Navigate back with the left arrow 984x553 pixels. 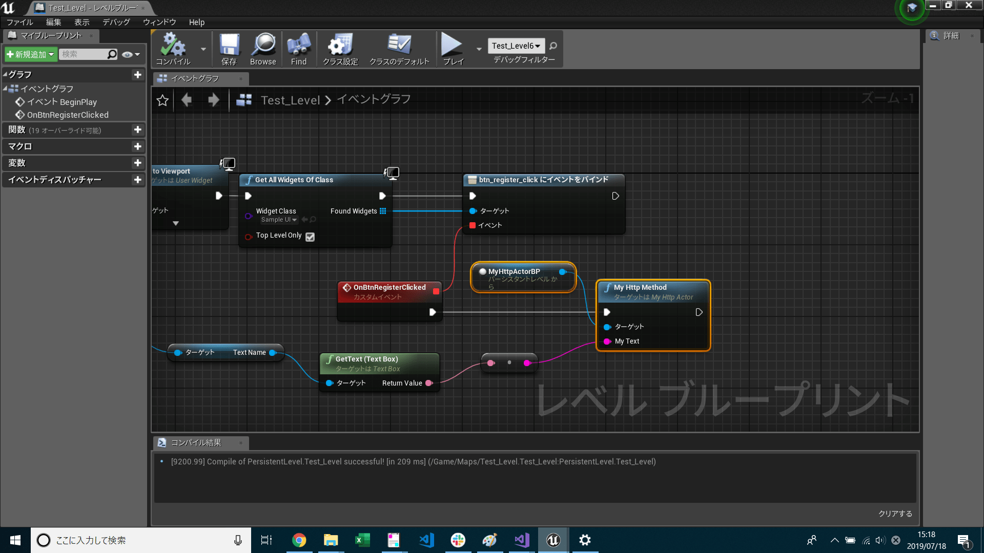click(187, 100)
